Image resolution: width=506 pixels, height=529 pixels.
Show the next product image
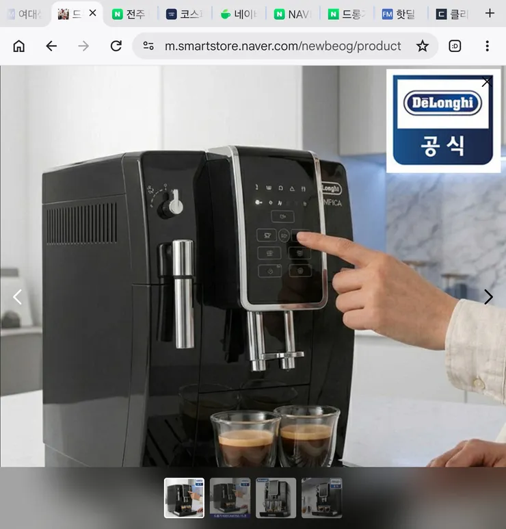(x=488, y=297)
